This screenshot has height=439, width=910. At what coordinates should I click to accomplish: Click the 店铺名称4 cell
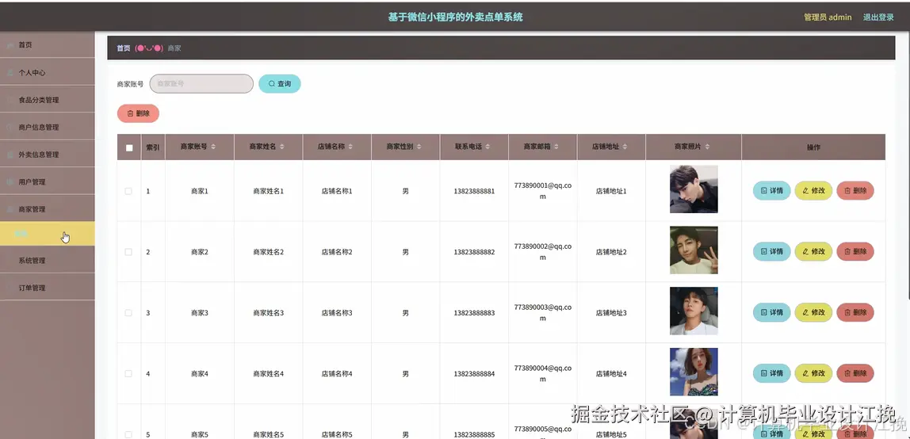(337, 373)
